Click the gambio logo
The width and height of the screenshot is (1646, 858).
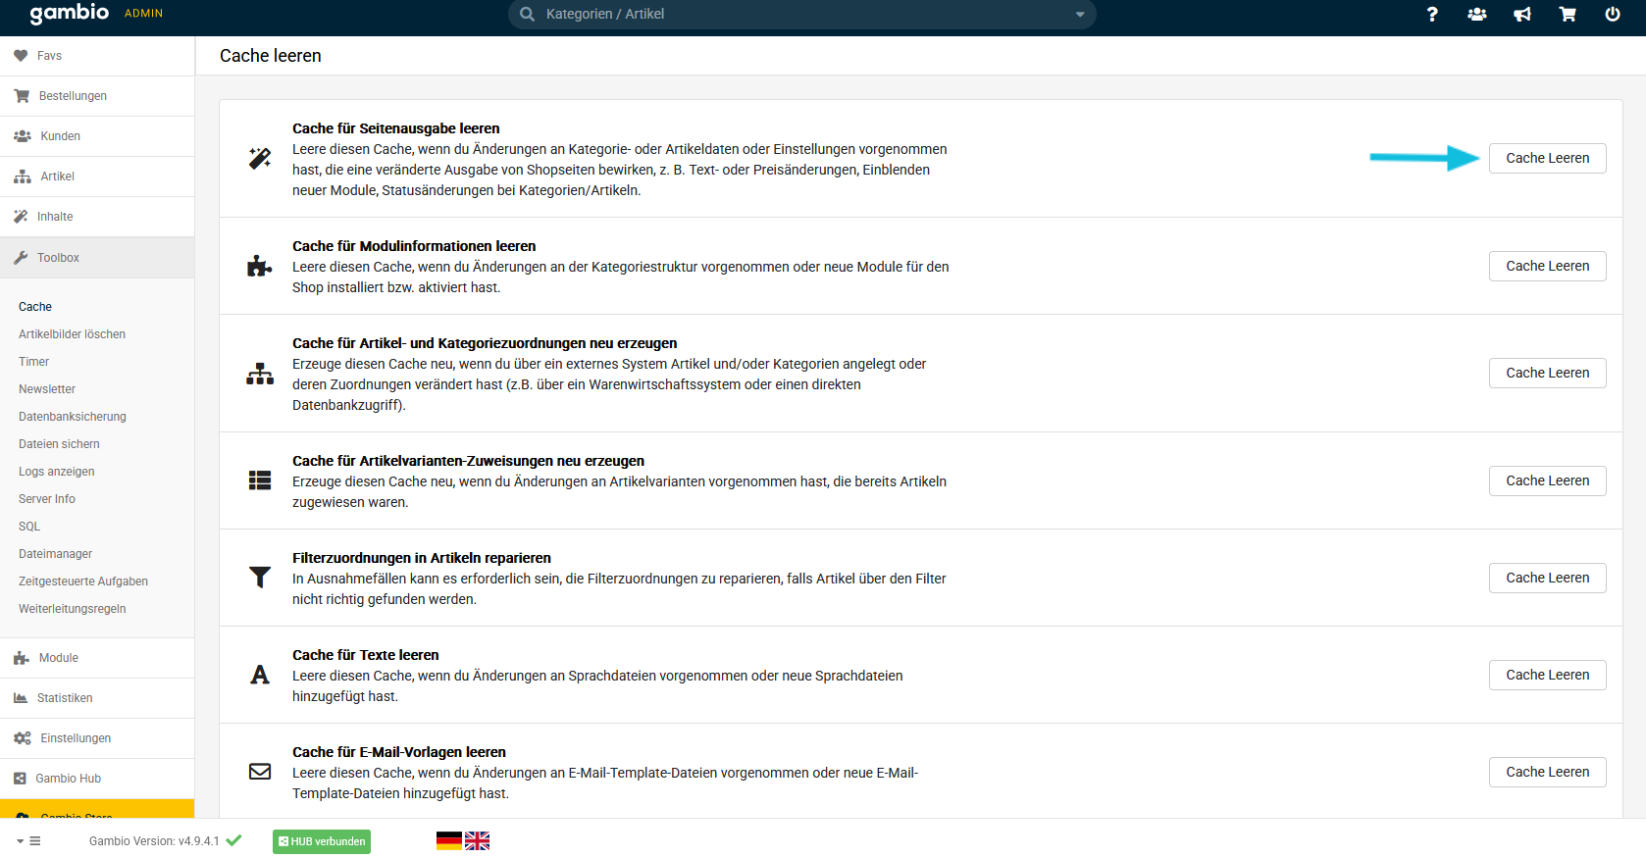(70, 13)
